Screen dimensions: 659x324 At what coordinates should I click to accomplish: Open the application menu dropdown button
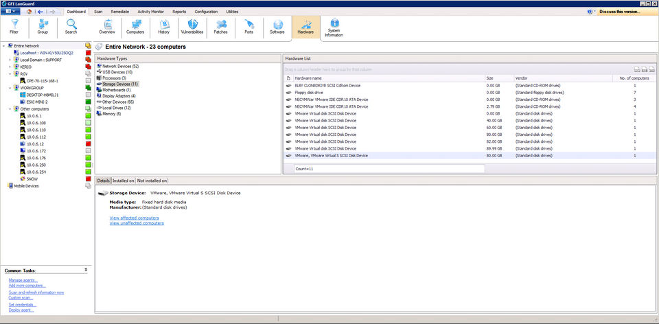[x=10, y=12]
